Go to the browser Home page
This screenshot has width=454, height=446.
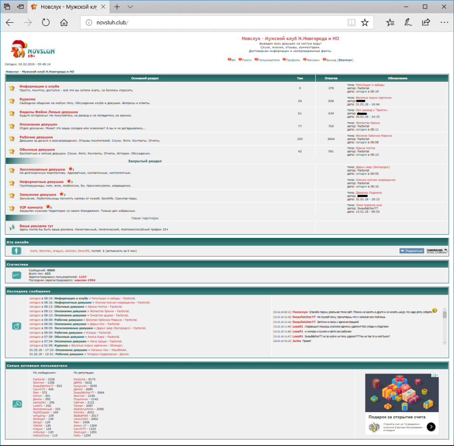pos(64,22)
